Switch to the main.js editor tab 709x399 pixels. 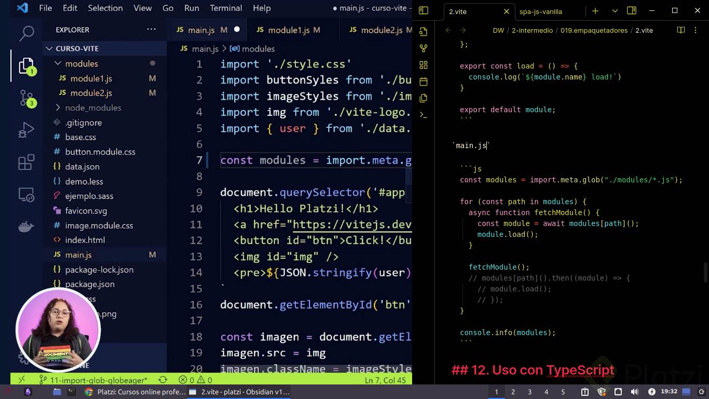pos(207,30)
